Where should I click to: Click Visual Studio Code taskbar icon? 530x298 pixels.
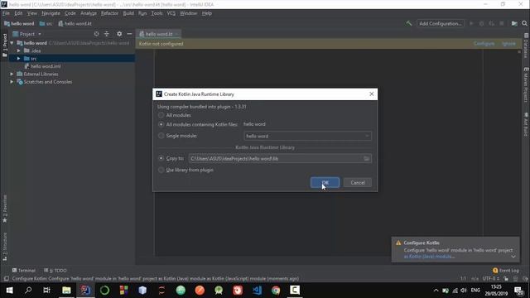pos(257,291)
